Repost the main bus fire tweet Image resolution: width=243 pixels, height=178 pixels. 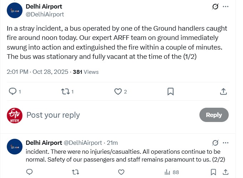click(x=65, y=92)
